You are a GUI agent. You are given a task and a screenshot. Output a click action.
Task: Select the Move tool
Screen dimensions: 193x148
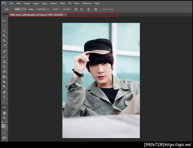(x=4, y=21)
